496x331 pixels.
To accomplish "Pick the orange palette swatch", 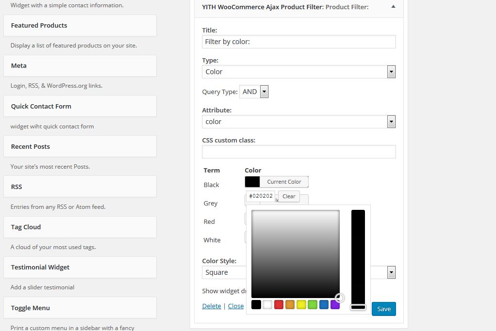I will [290, 305].
